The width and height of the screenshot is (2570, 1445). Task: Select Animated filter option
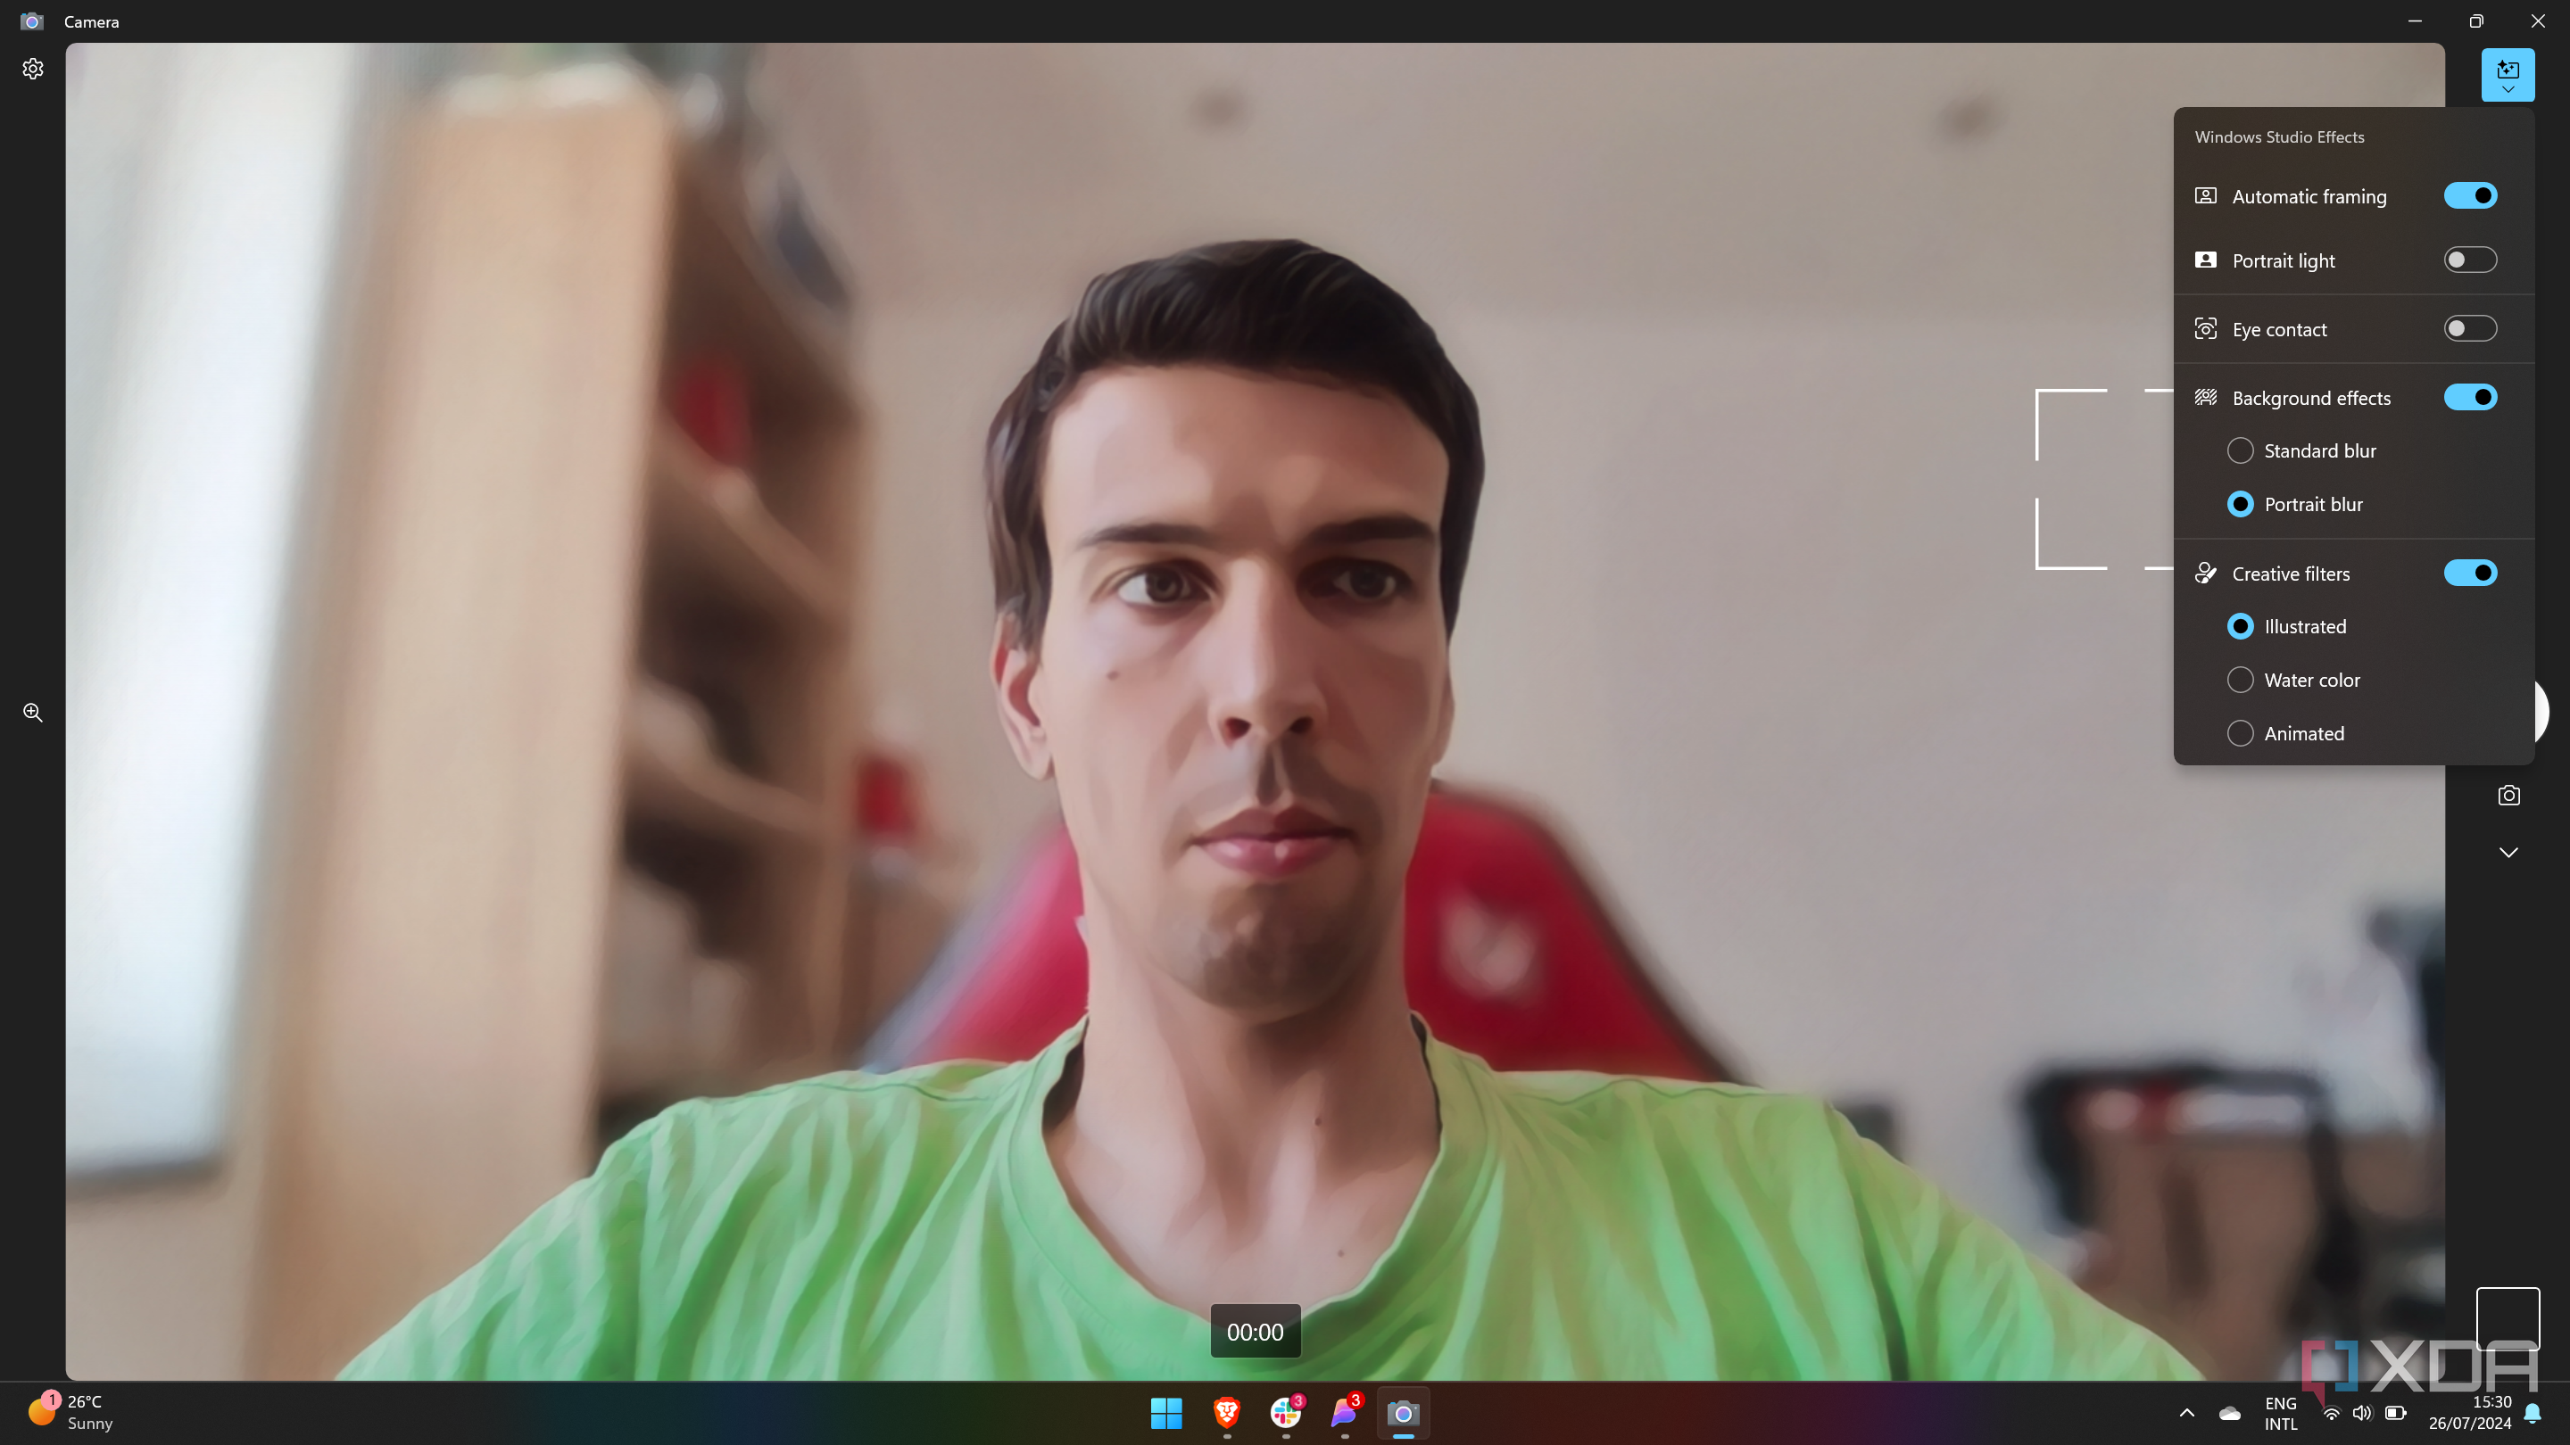pos(2240,734)
